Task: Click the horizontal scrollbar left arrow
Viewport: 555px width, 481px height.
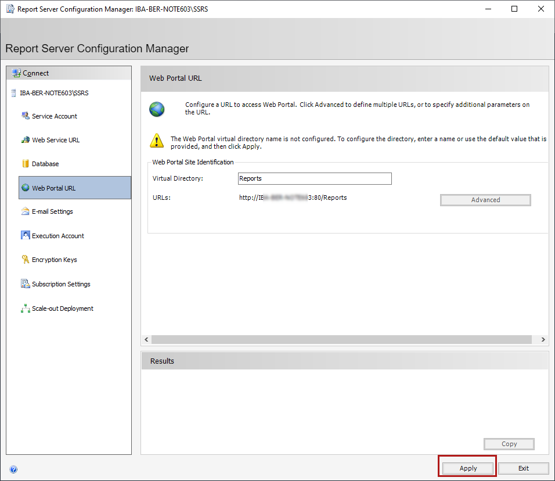Action: coord(146,340)
